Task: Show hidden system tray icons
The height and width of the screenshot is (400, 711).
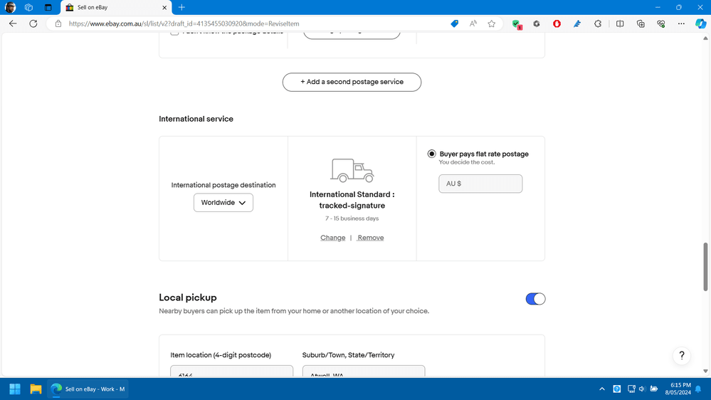Action: 601,389
